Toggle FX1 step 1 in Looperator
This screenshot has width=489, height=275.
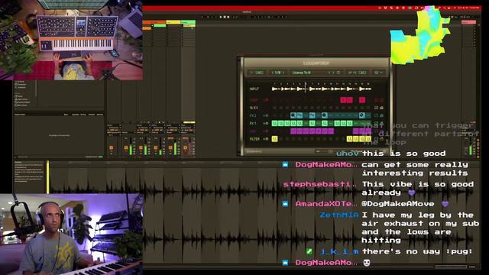point(274,124)
